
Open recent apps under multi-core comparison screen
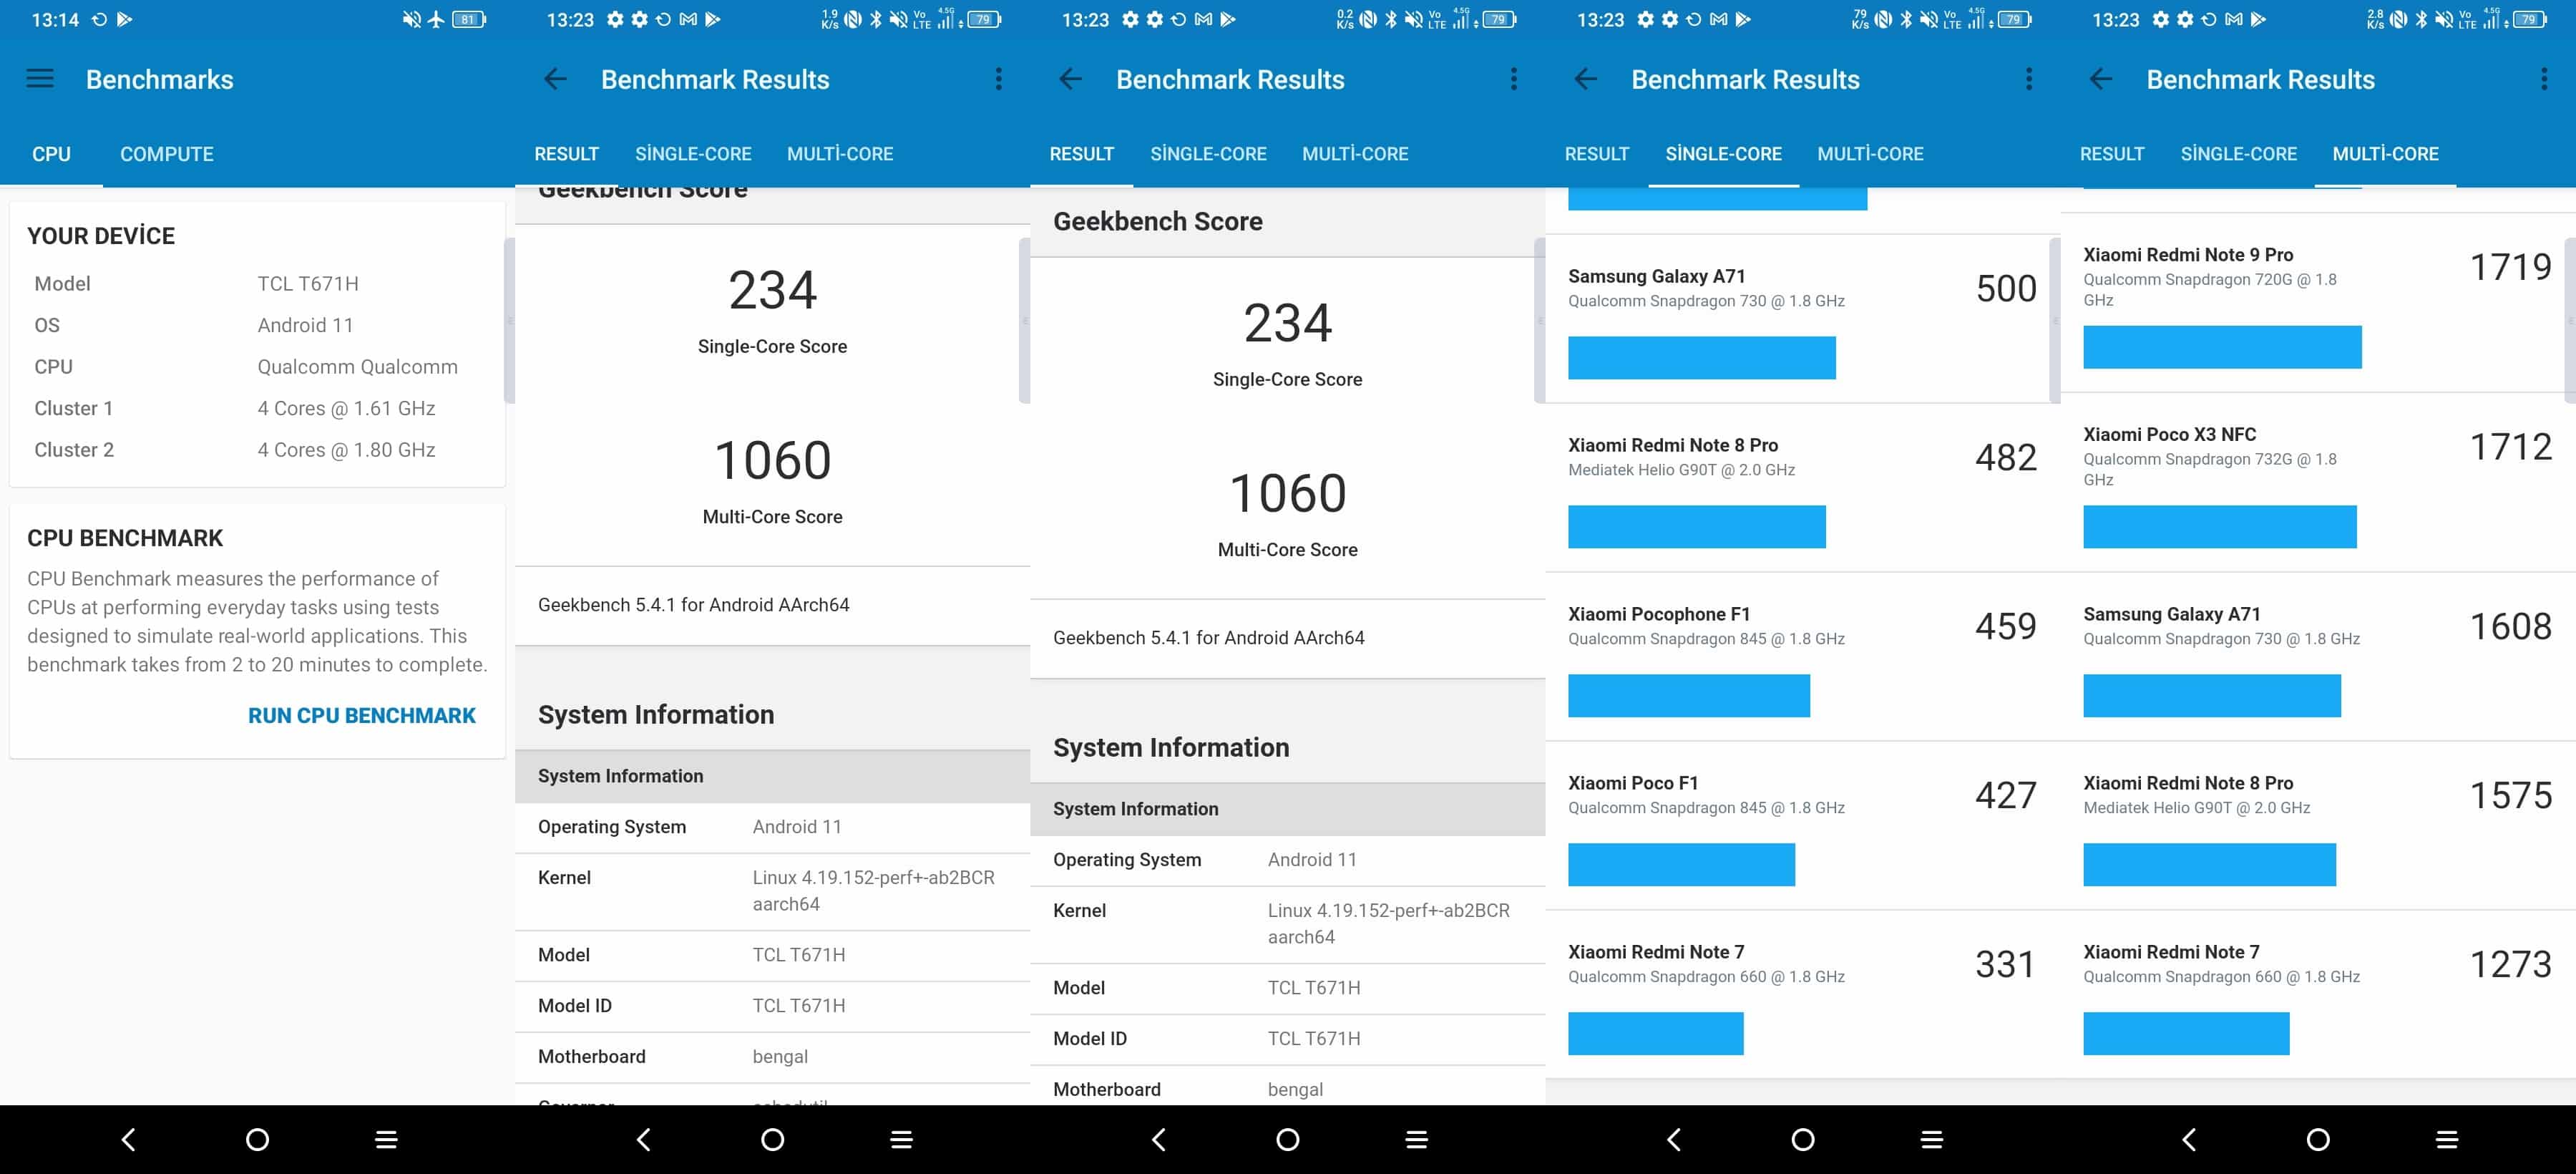point(2447,1139)
